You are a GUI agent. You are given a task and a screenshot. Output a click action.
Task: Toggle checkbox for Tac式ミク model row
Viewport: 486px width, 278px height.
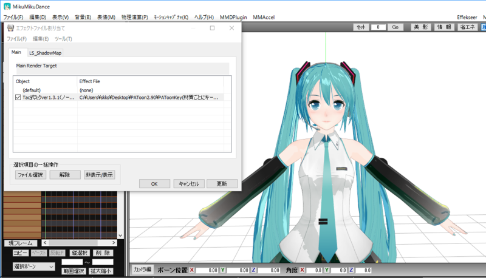[18, 97]
